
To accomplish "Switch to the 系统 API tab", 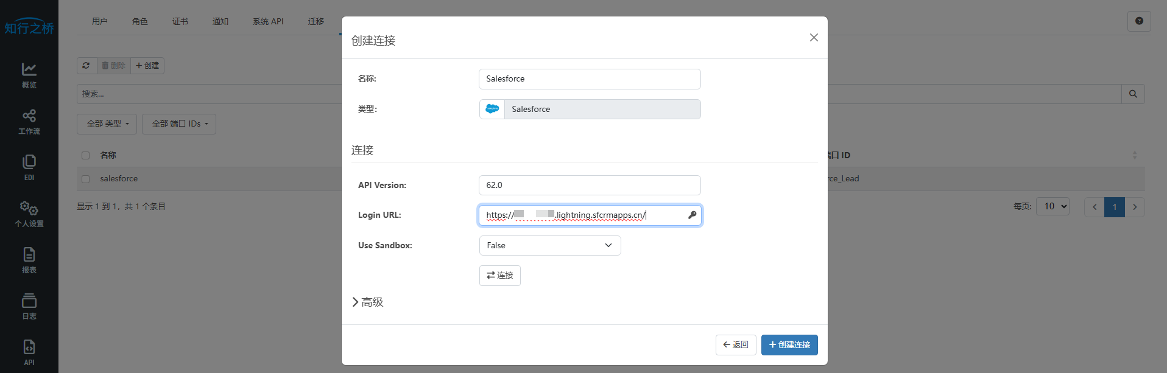I will pos(268,22).
